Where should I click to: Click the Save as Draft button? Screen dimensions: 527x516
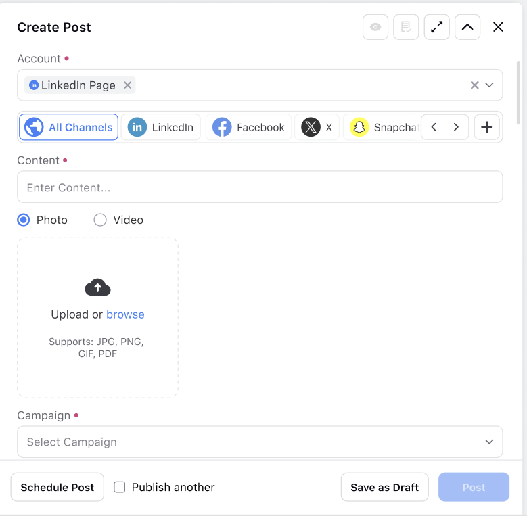pyautogui.click(x=384, y=487)
